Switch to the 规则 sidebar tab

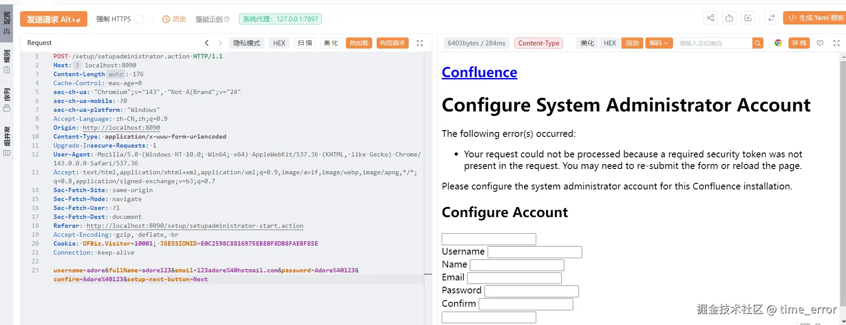(x=7, y=62)
